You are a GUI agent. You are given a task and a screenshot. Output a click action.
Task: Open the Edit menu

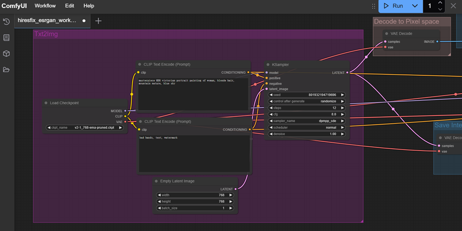click(x=70, y=6)
